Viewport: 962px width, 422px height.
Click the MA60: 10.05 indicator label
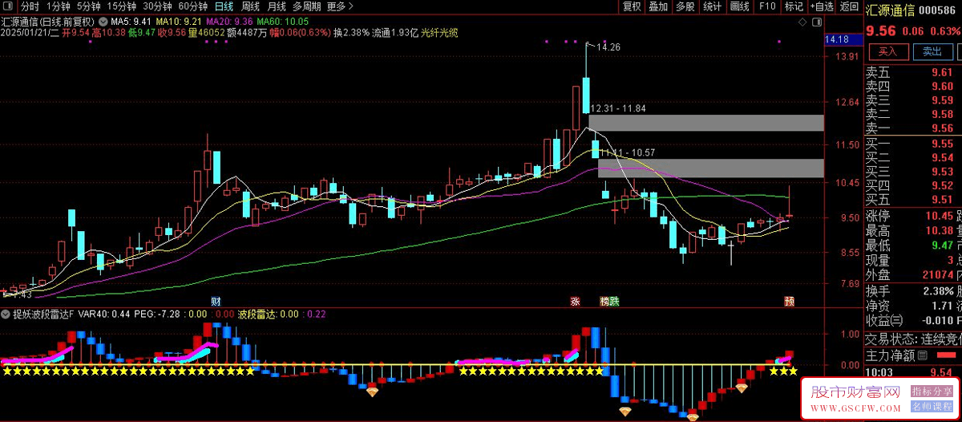282,21
